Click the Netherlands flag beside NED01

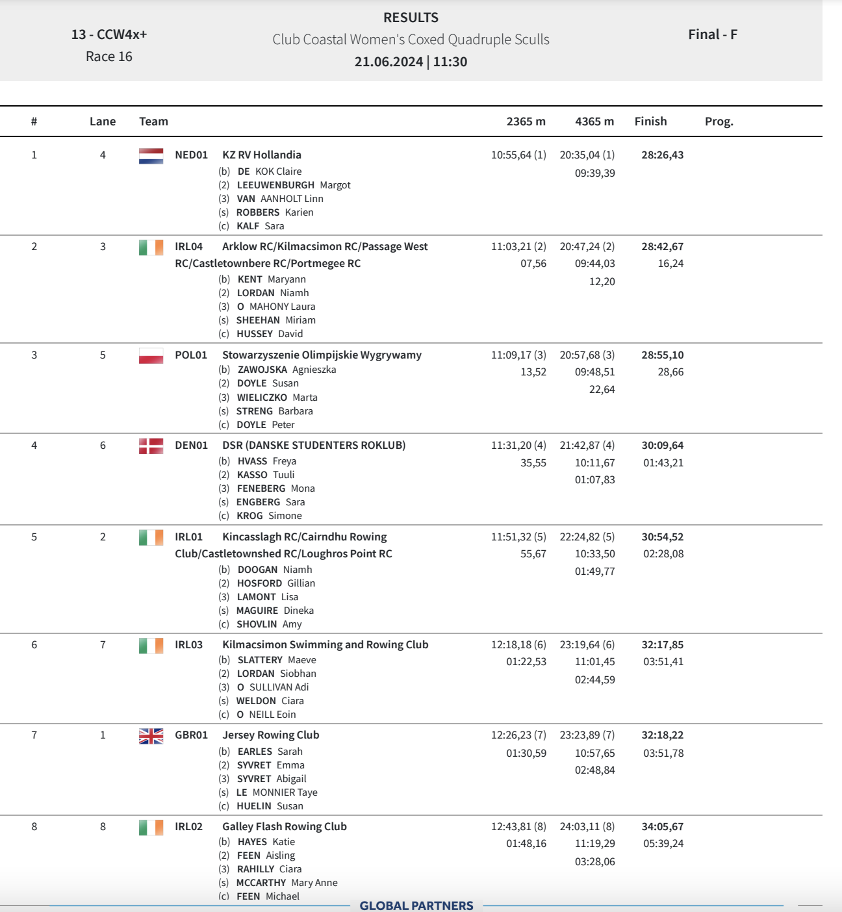(151, 156)
